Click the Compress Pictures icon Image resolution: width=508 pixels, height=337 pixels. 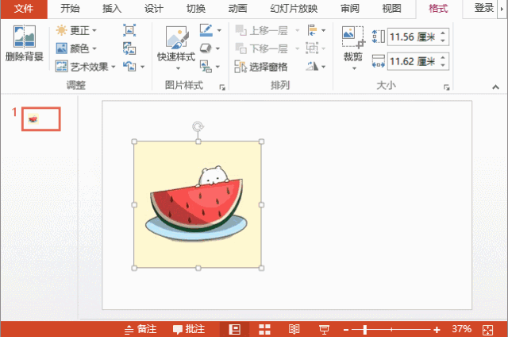click(x=129, y=30)
